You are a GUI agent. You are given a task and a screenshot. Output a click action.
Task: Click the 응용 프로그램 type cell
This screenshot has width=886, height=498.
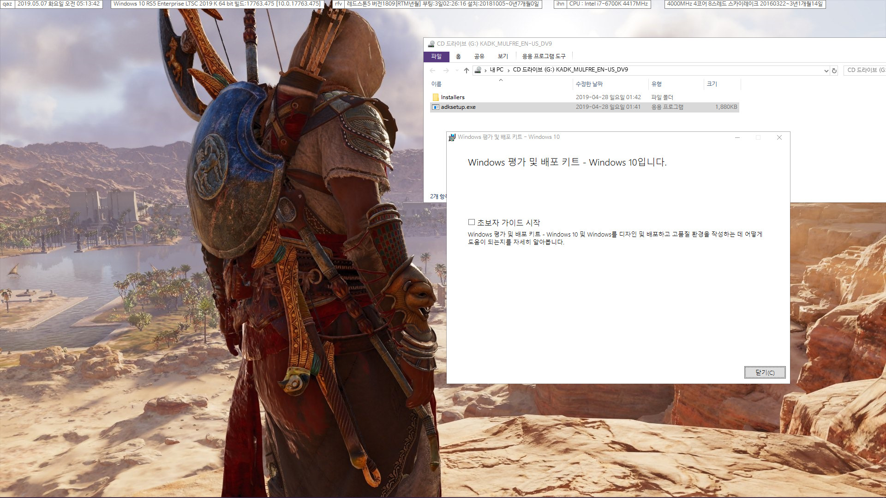667,107
